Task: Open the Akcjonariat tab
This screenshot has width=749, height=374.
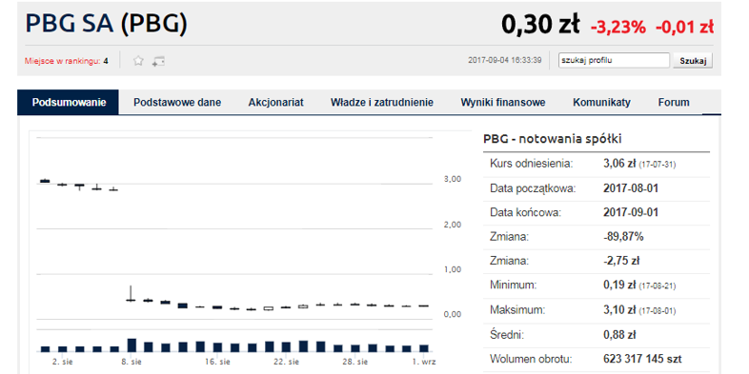Action: pyautogui.click(x=276, y=102)
